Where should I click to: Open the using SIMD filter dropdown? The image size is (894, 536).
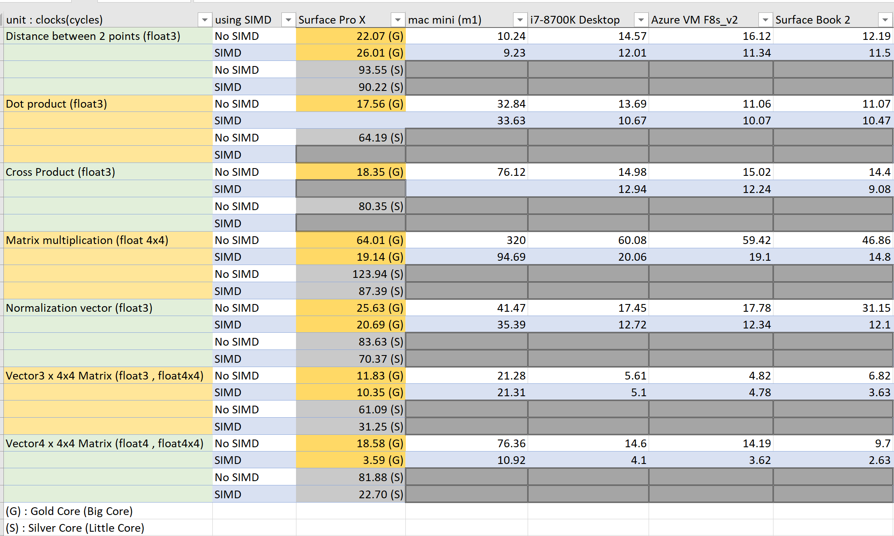coord(288,20)
